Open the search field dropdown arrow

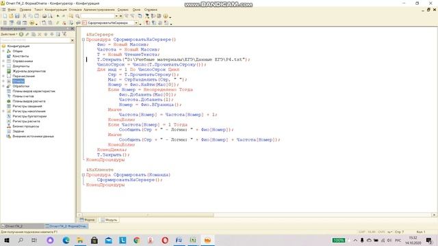click(x=116, y=16)
